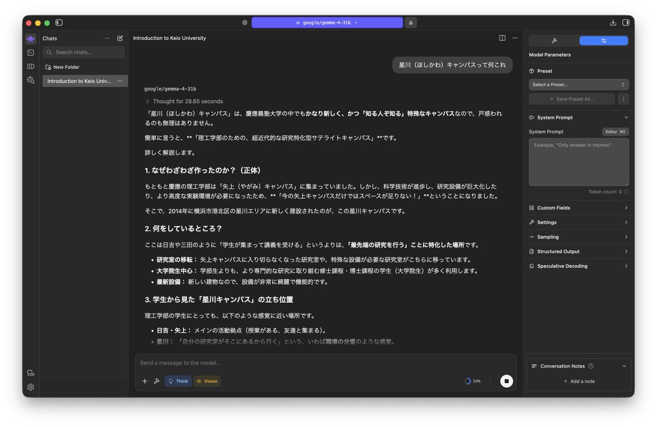Expand the Sampling section
This screenshot has width=657, height=427.
tap(579, 236)
